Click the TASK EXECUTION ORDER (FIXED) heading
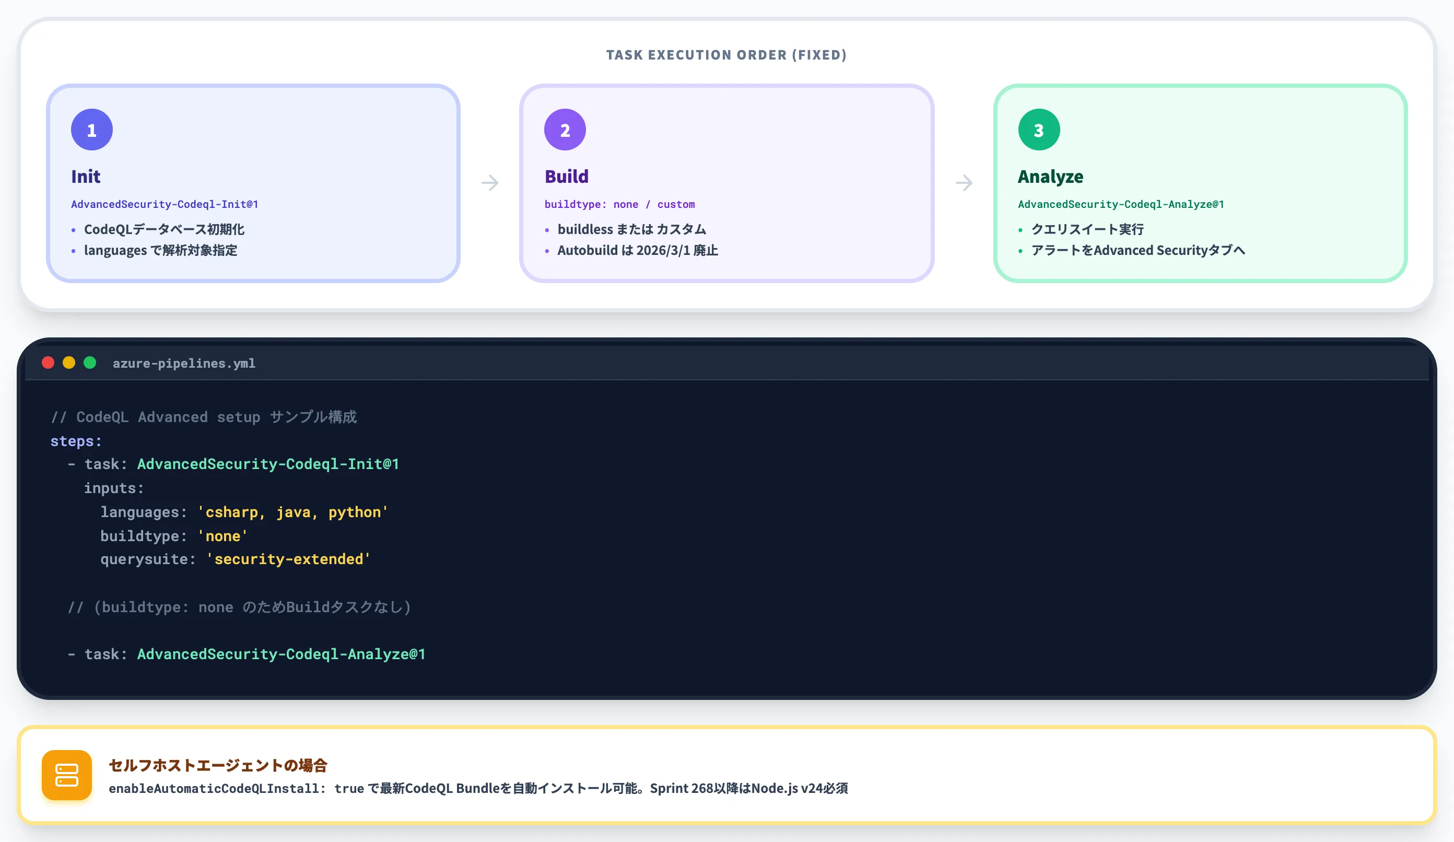The height and width of the screenshot is (842, 1454). pyautogui.click(x=726, y=55)
